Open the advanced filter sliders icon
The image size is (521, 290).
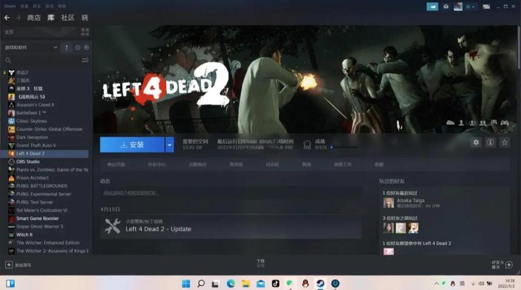click(85, 60)
